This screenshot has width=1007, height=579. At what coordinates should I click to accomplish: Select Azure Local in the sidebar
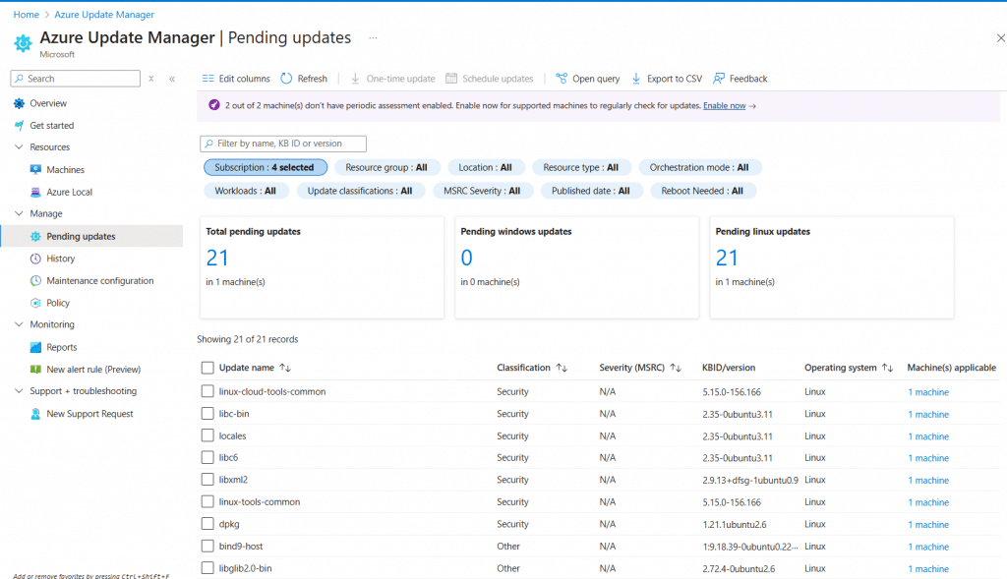coord(69,192)
